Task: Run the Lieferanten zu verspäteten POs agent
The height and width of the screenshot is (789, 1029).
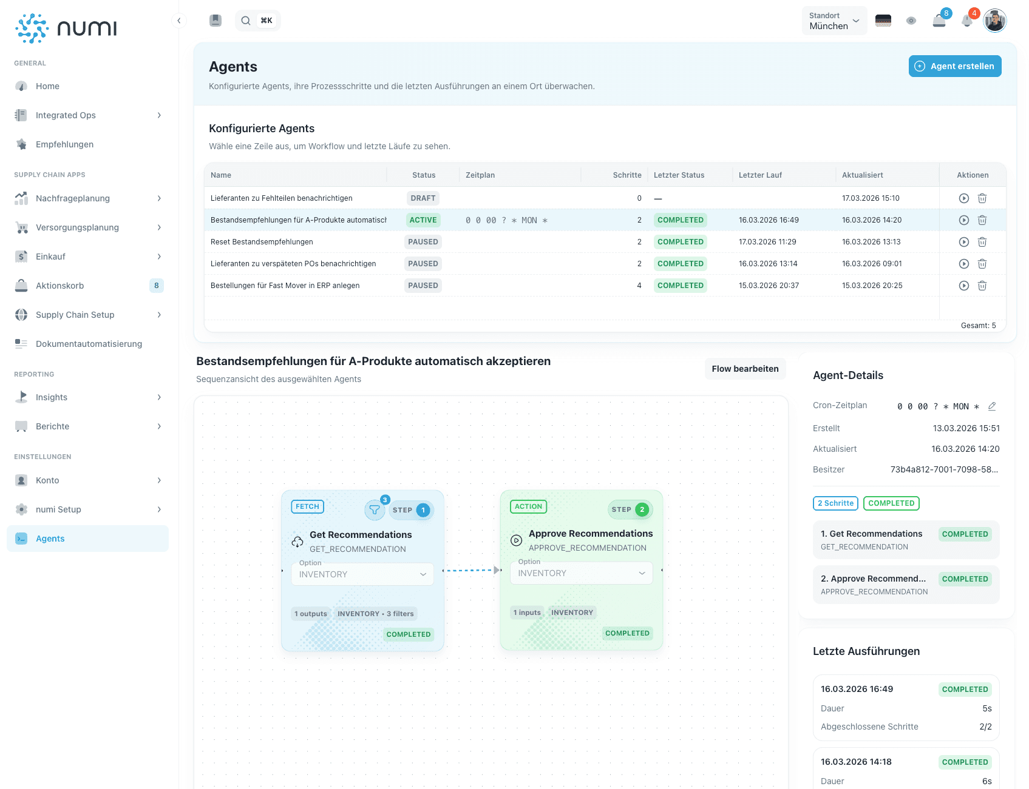Action: pos(963,264)
